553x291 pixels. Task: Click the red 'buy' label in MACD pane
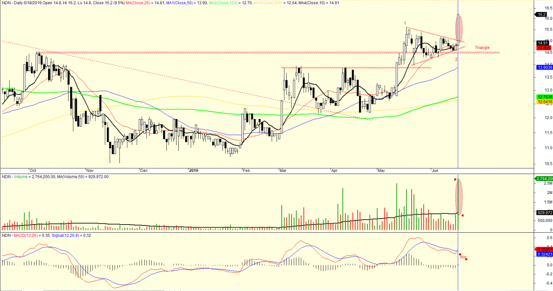click(462, 257)
